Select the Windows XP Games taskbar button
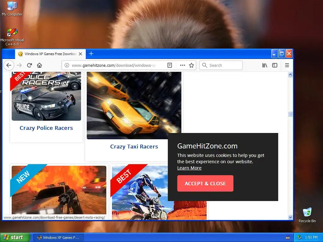Screen dimensions: 323x242 click(58, 238)
